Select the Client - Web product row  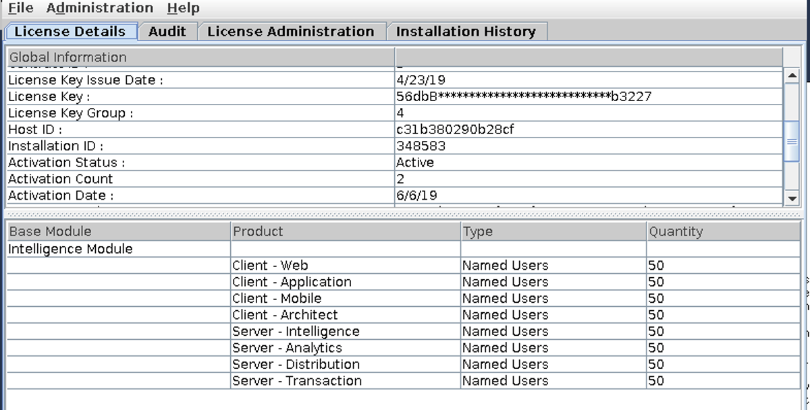pos(270,265)
